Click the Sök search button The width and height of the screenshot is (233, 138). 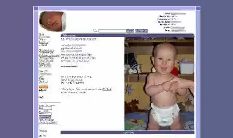pyautogui.click(x=130, y=31)
